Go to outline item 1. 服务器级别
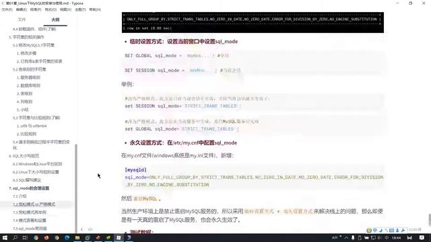431x242 pixels. pyautogui.click(x=28, y=77)
